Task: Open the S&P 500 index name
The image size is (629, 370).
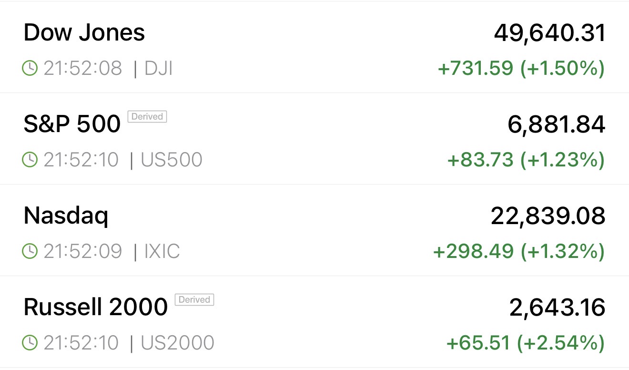Action: [72, 124]
